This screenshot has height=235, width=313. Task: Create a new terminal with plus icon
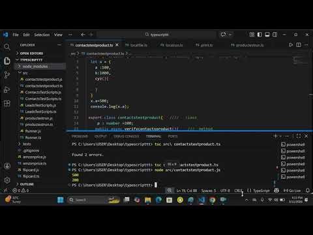(x=275, y=136)
